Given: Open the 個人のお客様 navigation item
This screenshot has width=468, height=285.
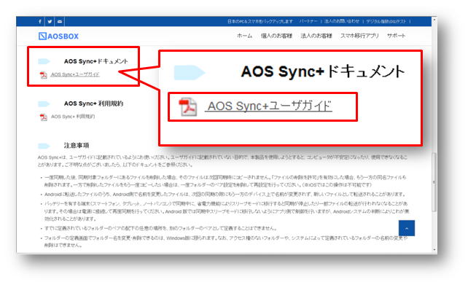Looking at the screenshot, I should 276,36.
